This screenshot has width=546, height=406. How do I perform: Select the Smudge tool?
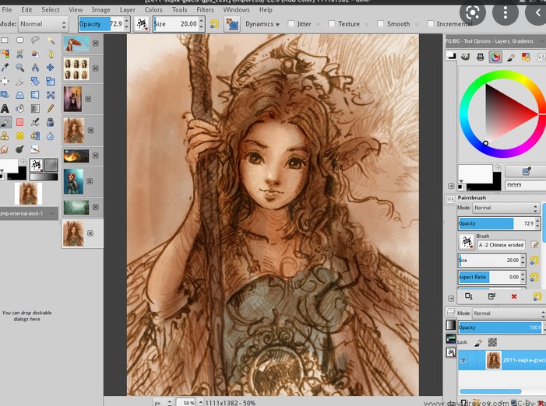coord(5,149)
